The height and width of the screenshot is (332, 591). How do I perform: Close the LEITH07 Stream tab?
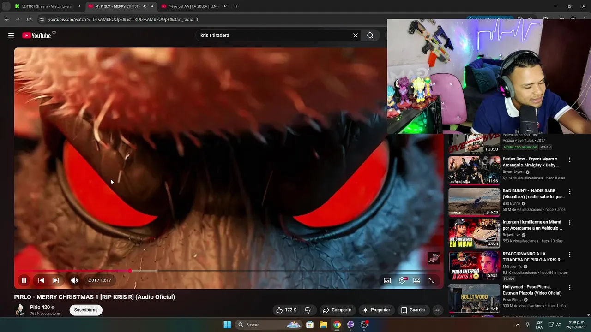coord(78,6)
